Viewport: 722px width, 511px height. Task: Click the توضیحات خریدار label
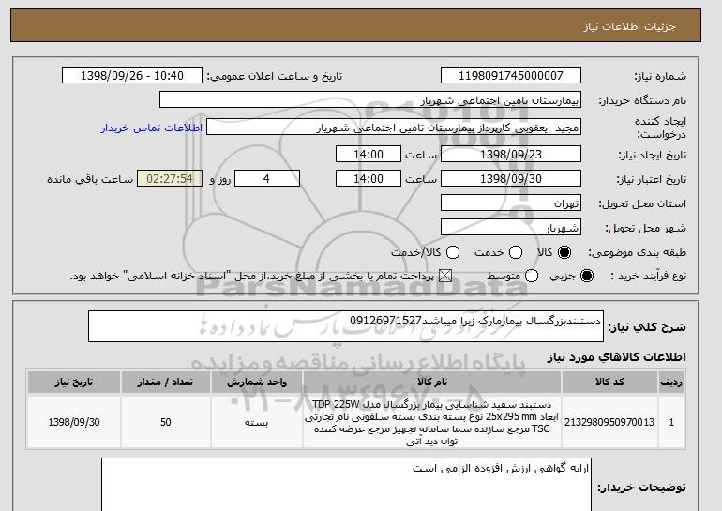tap(641, 488)
